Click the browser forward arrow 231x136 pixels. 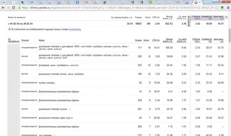point(8,8)
